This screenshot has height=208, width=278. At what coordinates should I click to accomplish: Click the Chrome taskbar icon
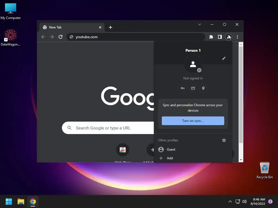point(33,201)
